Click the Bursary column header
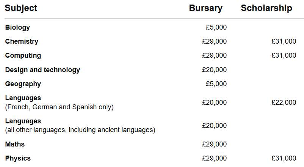Image resolution: width=304 pixels, height=167 pixels. coord(205,8)
